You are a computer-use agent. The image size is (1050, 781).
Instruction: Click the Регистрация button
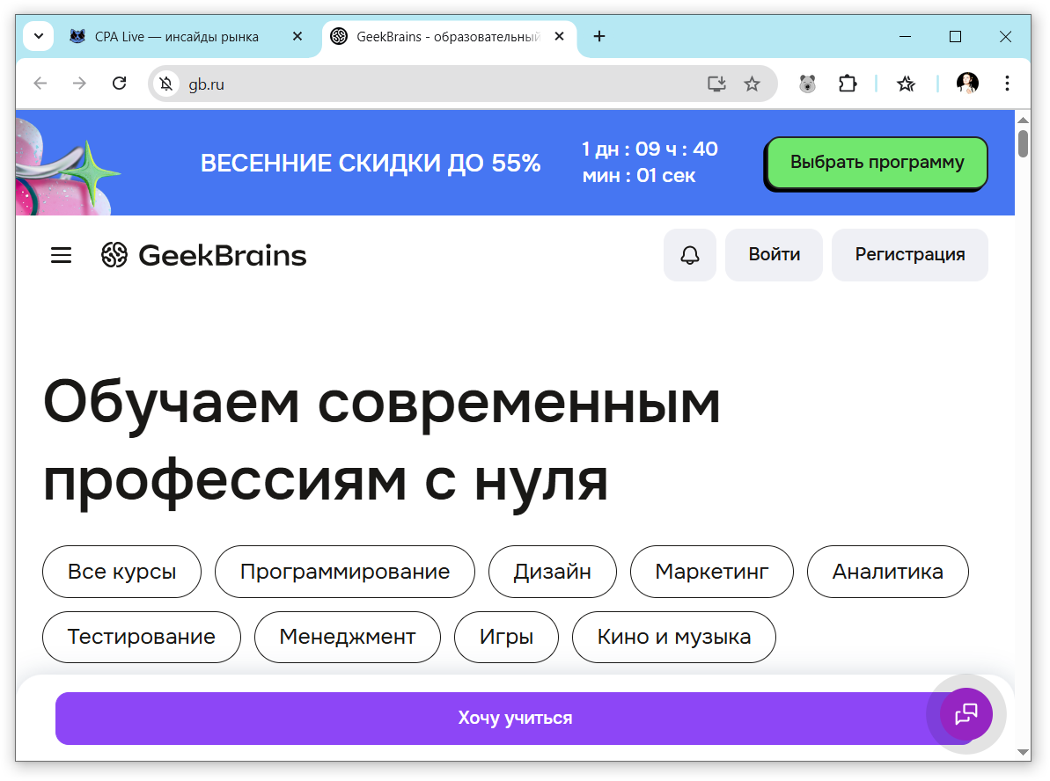[909, 255]
